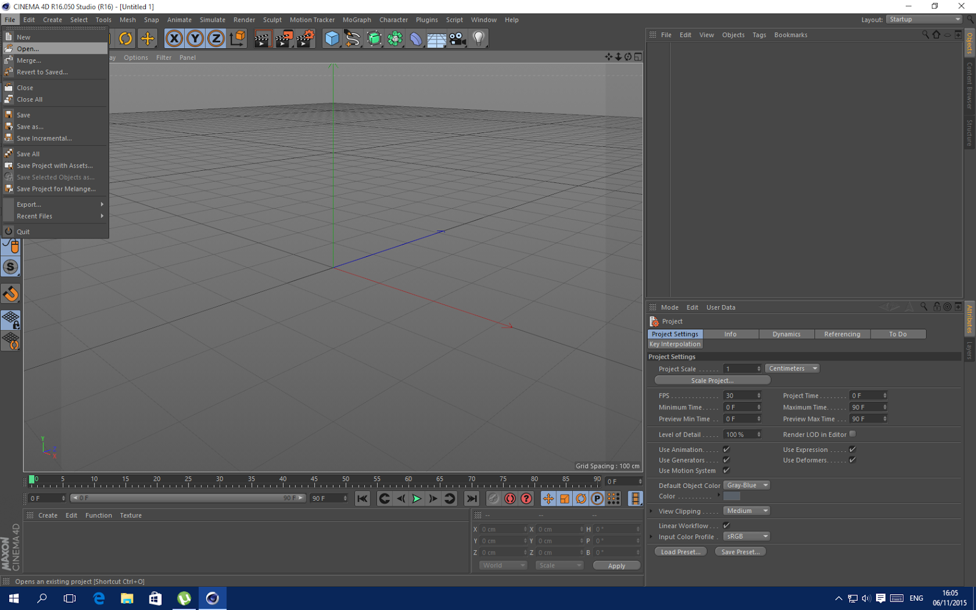Open the Layout Startup dropdown

pyautogui.click(x=924, y=20)
